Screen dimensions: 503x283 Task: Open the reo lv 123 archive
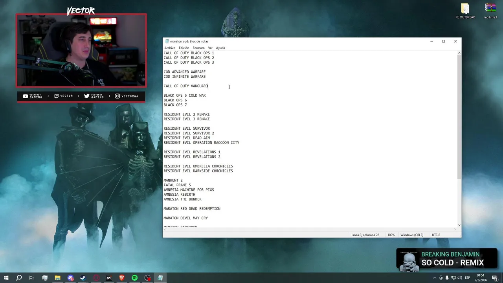tap(490, 11)
